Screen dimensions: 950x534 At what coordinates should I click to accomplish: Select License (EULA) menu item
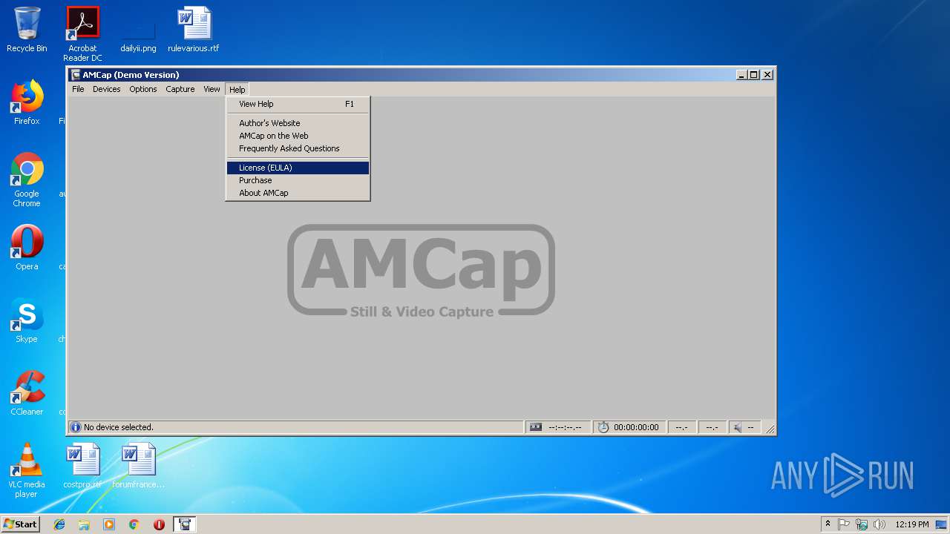(x=298, y=168)
